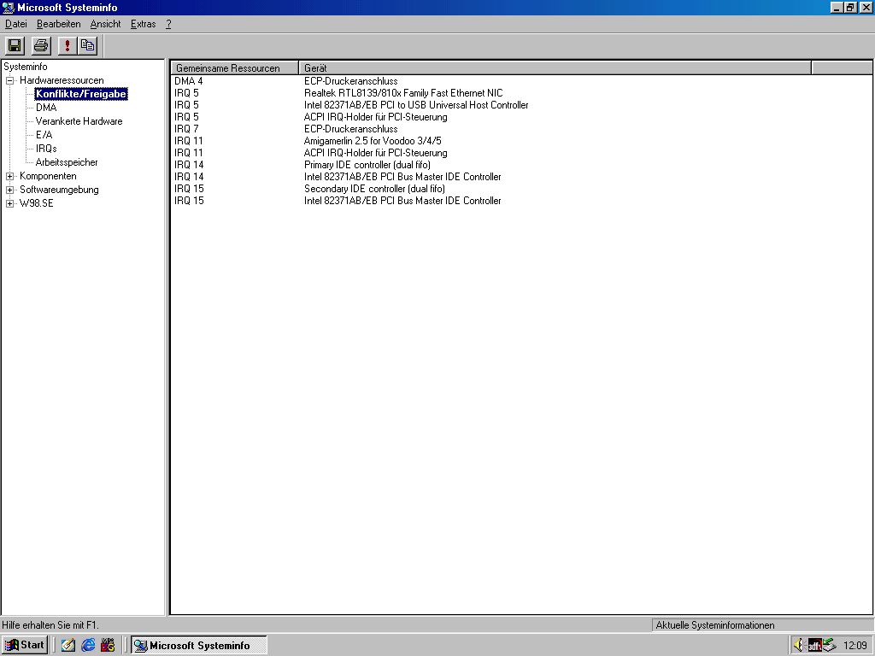Click the red exclamation mark toolbar icon
Screen dimensions: 875x656
tap(68, 46)
